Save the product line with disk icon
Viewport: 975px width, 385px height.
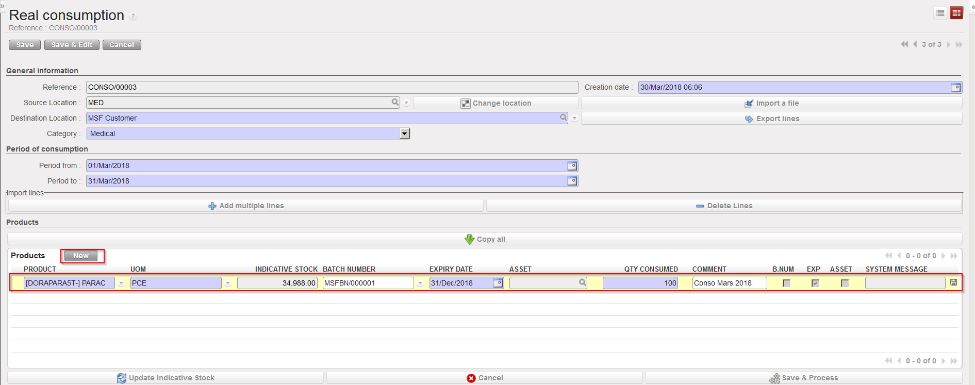[x=953, y=282]
